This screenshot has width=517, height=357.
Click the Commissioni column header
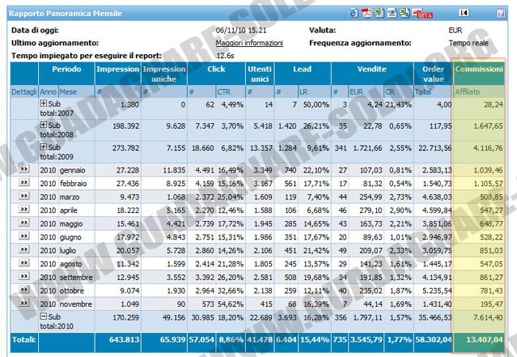479,69
